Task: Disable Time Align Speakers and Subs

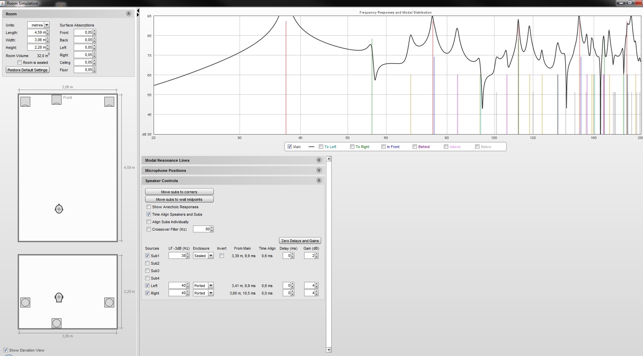Action: 149,214
